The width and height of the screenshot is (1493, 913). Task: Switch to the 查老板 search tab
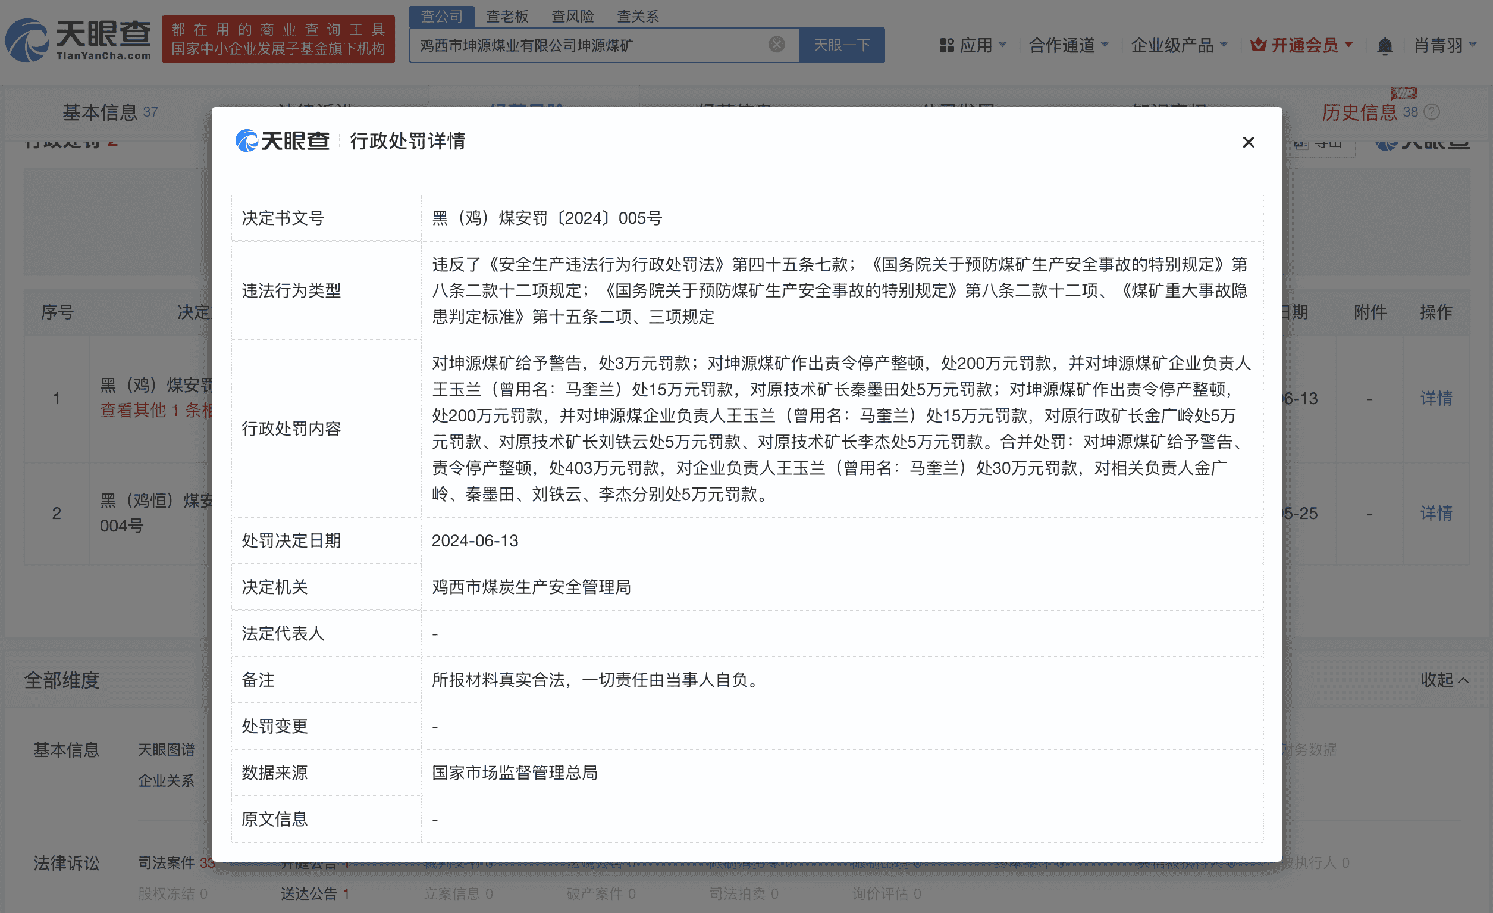point(508,17)
